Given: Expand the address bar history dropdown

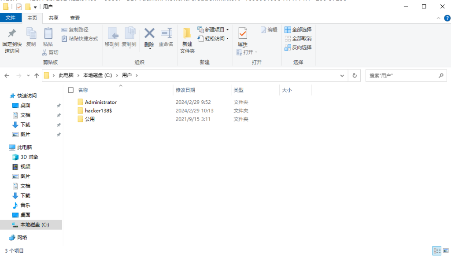Looking at the screenshot, I should tap(342, 76).
